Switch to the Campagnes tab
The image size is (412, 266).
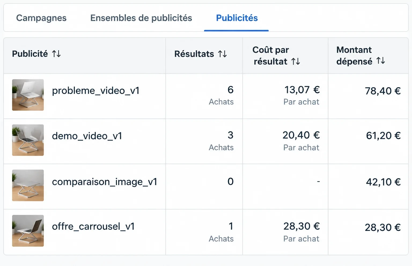[41, 18]
